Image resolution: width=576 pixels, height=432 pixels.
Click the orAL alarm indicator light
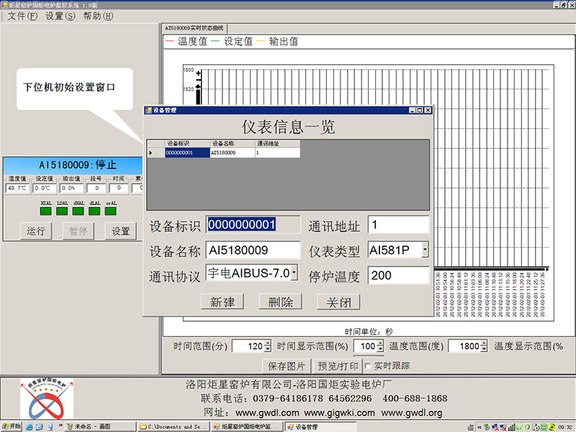point(110,211)
